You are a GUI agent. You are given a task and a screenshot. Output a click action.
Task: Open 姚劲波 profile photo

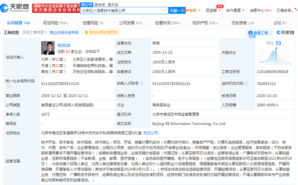pos(48,48)
